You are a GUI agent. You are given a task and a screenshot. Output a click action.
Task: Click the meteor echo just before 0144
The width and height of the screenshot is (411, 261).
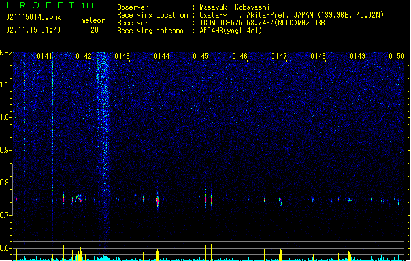[x=157, y=200]
